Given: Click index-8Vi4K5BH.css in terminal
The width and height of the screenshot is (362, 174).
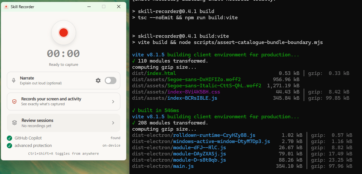Looking at the screenshot, I should click(194, 92).
